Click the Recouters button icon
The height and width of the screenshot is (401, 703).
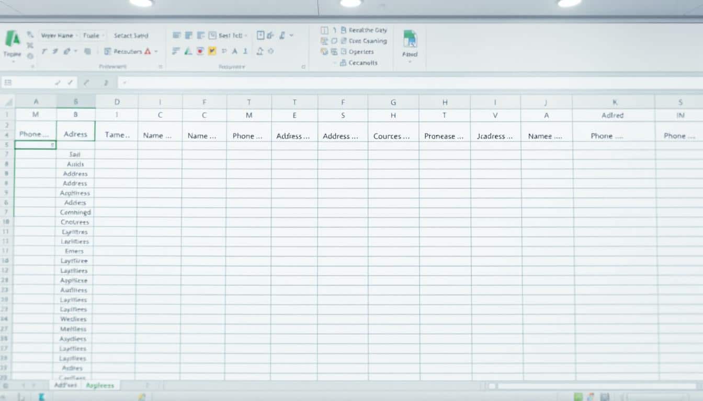pyautogui.click(x=108, y=52)
